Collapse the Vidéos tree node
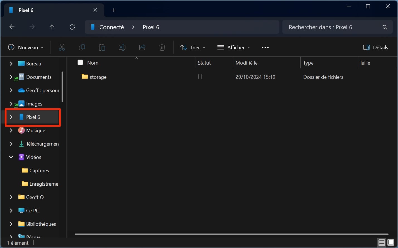The width and height of the screenshot is (398, 248). point(11,157)
